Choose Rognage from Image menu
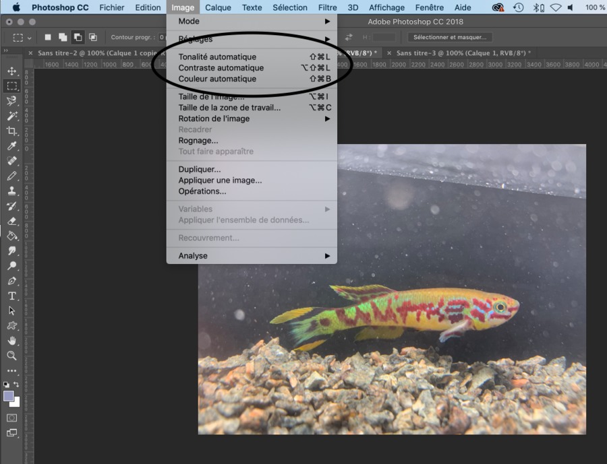This screenshot has height=464, width=607. [x=252, y=140]
